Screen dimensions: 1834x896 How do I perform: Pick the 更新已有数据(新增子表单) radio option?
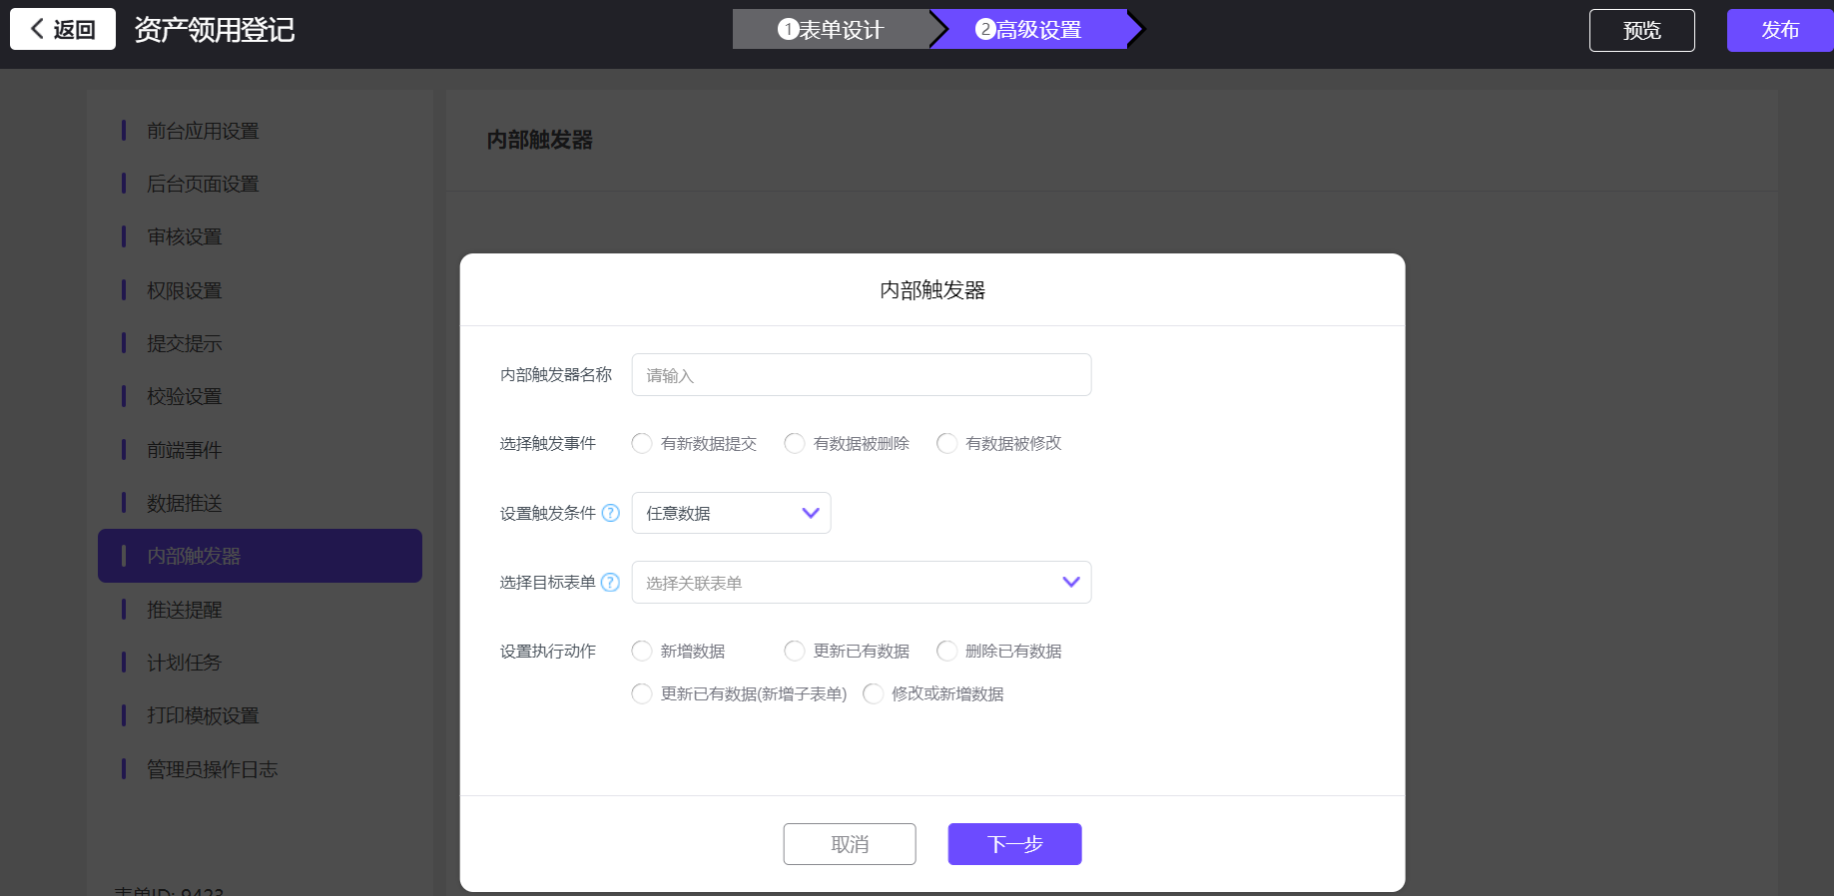click(x=642, y=693)
